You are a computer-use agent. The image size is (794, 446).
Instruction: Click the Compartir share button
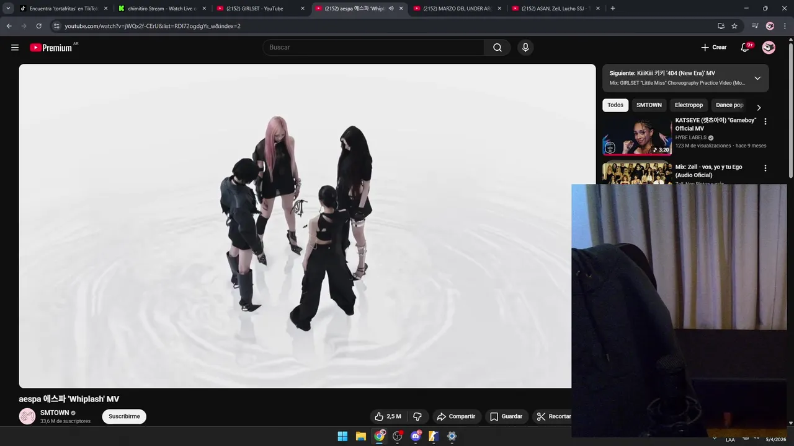pyautogui.click(x=456, y=416)
